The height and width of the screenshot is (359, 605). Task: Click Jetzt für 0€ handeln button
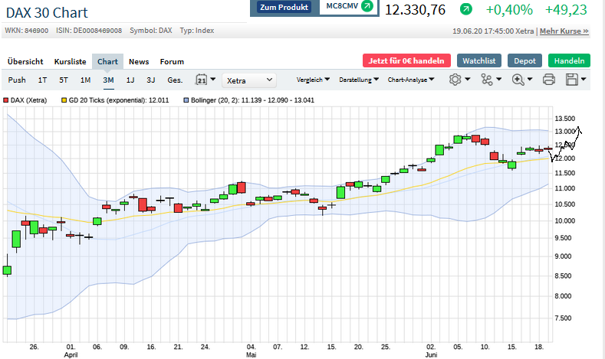(406, 60)
